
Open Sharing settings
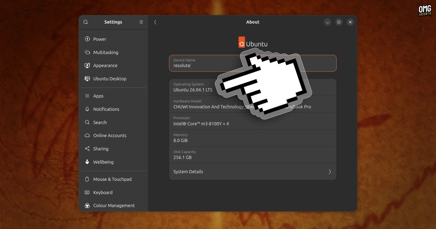[113, 149]
